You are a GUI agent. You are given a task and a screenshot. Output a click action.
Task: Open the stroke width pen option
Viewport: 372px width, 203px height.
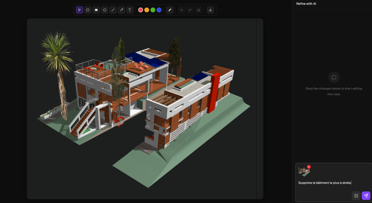click(170, 10)
